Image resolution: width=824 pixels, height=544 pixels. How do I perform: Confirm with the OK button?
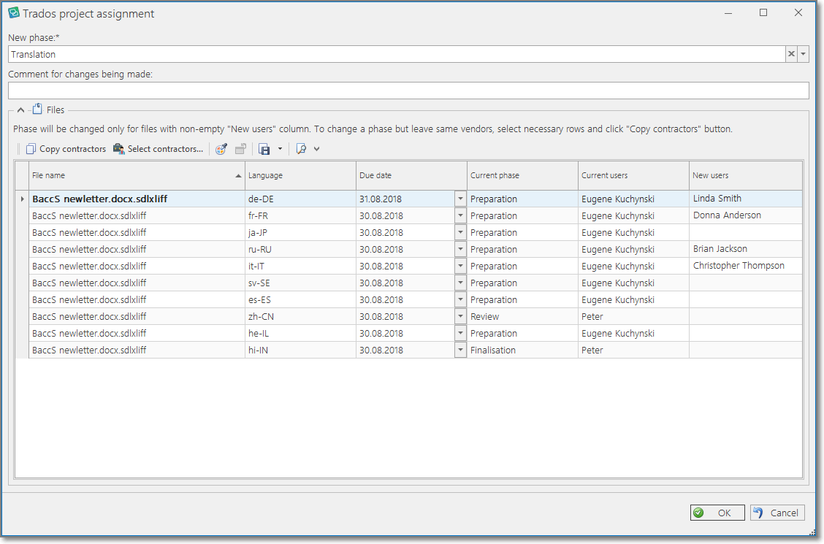pos(717,513)
